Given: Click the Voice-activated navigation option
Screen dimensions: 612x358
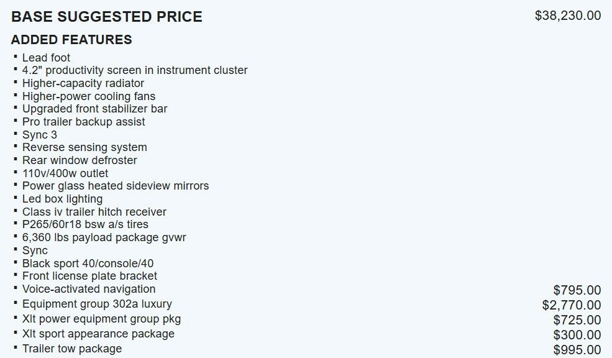Looking at the screenshot, I should (89, 289).
